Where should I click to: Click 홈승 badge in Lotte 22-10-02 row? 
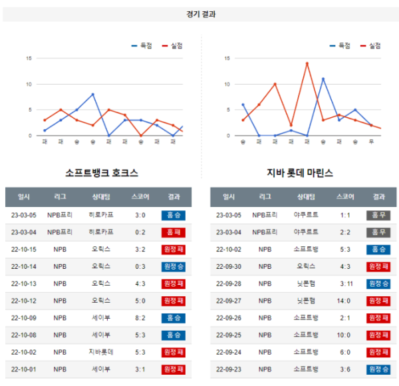pyautogui.click(x=378, y=250)
